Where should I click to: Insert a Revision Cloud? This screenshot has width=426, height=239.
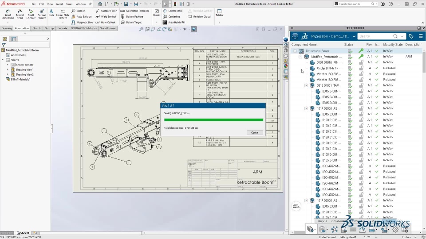199,16
